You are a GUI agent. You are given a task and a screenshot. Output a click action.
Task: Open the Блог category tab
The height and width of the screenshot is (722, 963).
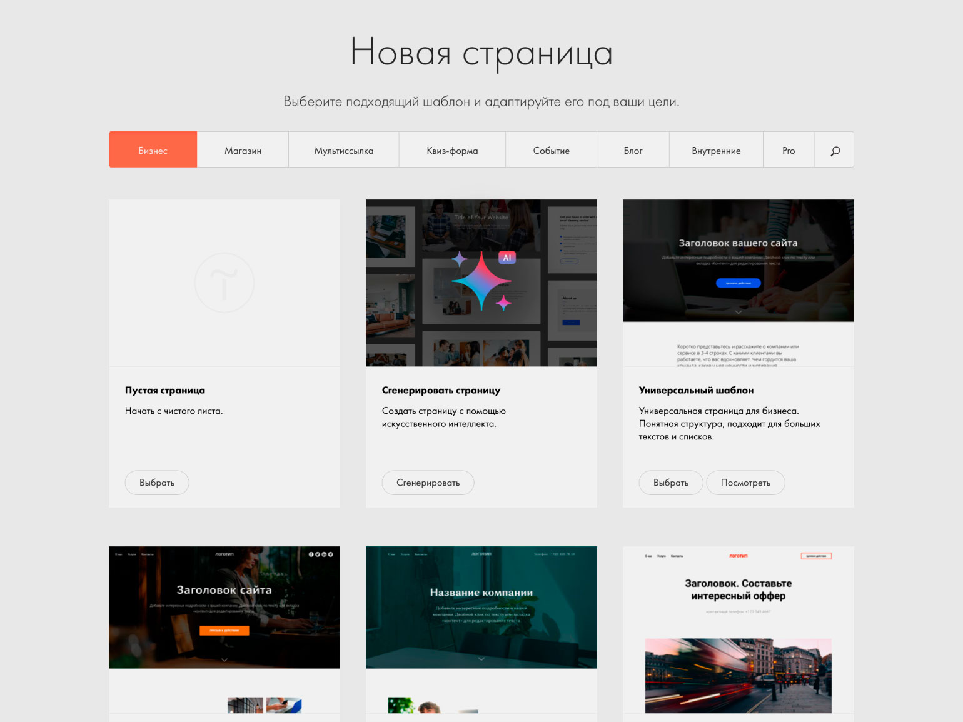633,151
